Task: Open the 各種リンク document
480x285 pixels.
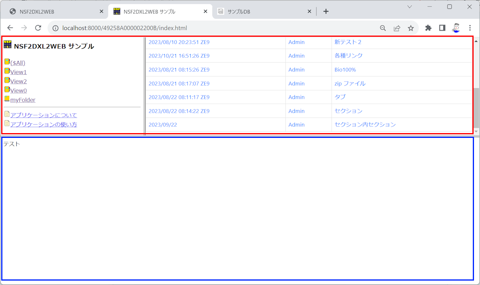Action: coord(348,56)
